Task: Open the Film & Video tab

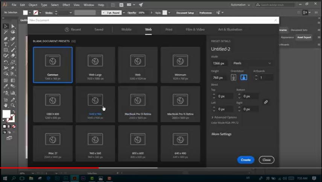Action: (x=195, y=29)
